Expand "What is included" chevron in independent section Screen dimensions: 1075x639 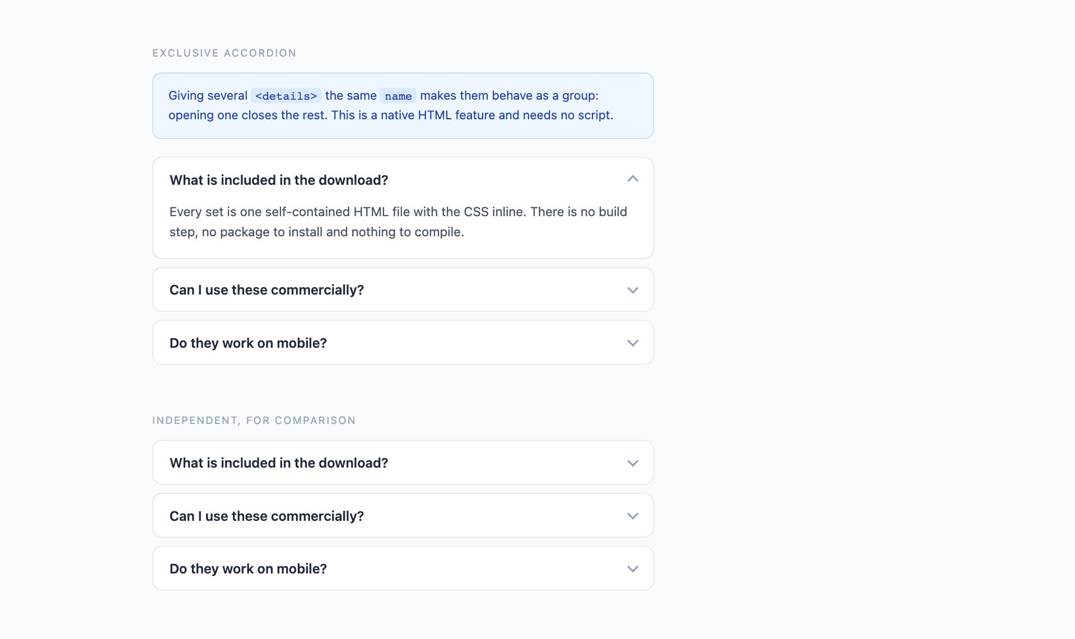pyautogui.click(x=633, y=463)
